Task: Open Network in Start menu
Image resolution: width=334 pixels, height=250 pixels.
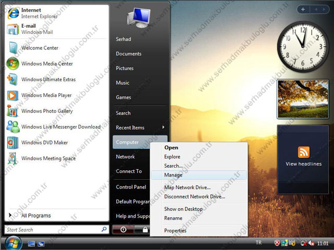Action: 125,157
